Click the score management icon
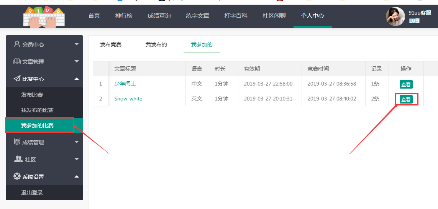 [x=17, y=142]
